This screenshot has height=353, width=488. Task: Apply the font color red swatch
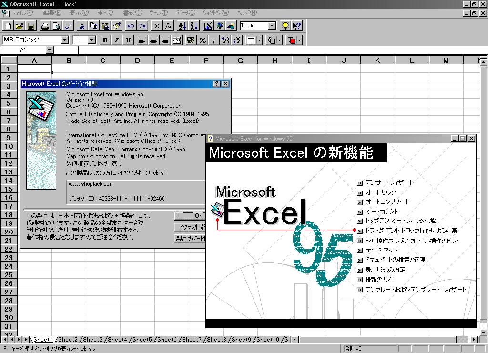point(292,40)
